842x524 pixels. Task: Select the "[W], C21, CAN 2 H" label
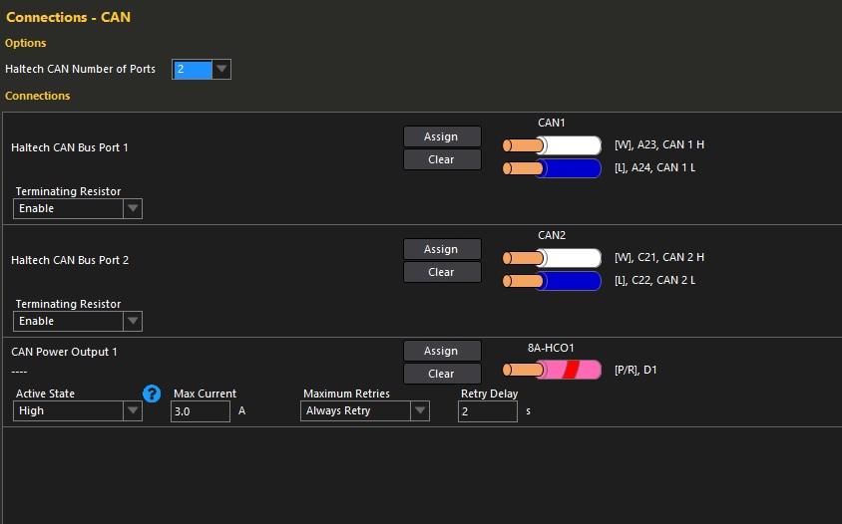(x=659, y=257)
